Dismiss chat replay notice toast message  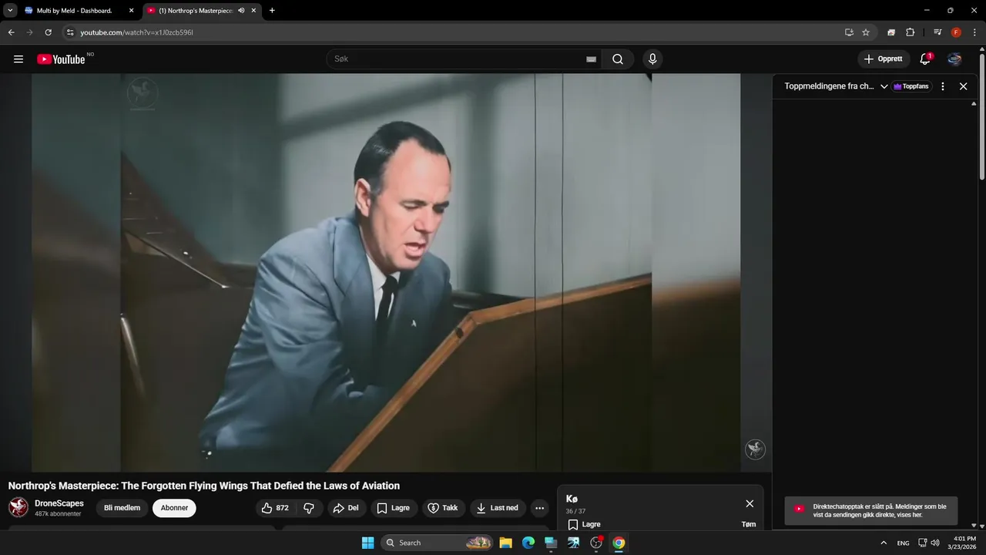click(x=871, y=510)
